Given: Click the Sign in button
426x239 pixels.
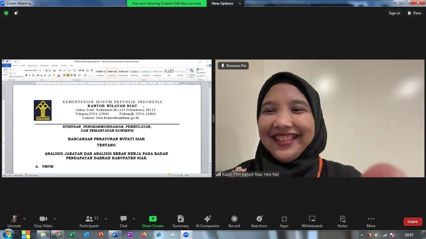Looking at the screenshot, I should pyautogui.click(x=394, y=13).
